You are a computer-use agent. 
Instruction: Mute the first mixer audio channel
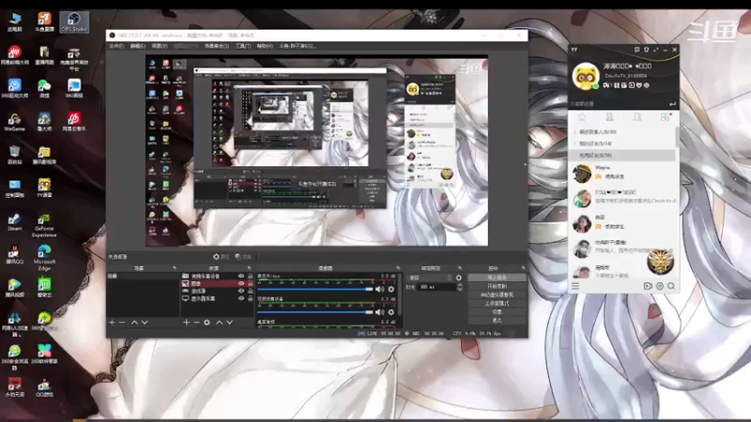380,289
